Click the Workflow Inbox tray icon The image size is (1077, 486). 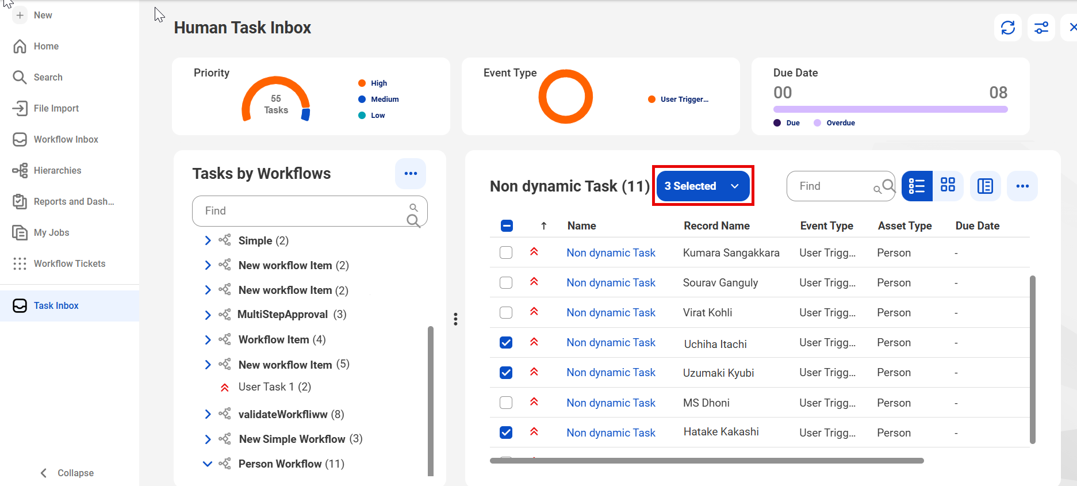point(20,139)
